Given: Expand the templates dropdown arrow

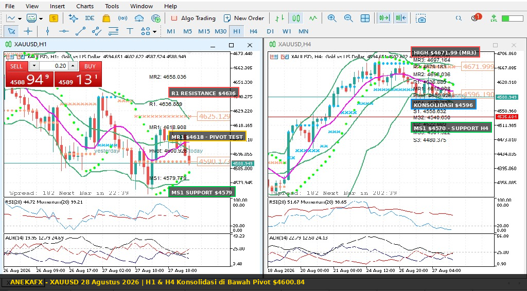Looking at the screenshot, I should click(41, 19).
